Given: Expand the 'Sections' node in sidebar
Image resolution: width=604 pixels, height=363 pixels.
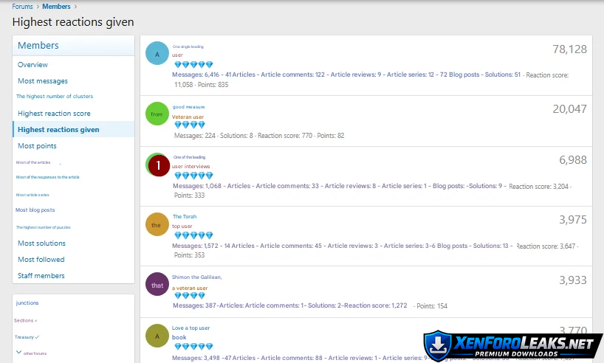Looking at the screenshot, I should point(25,320).
